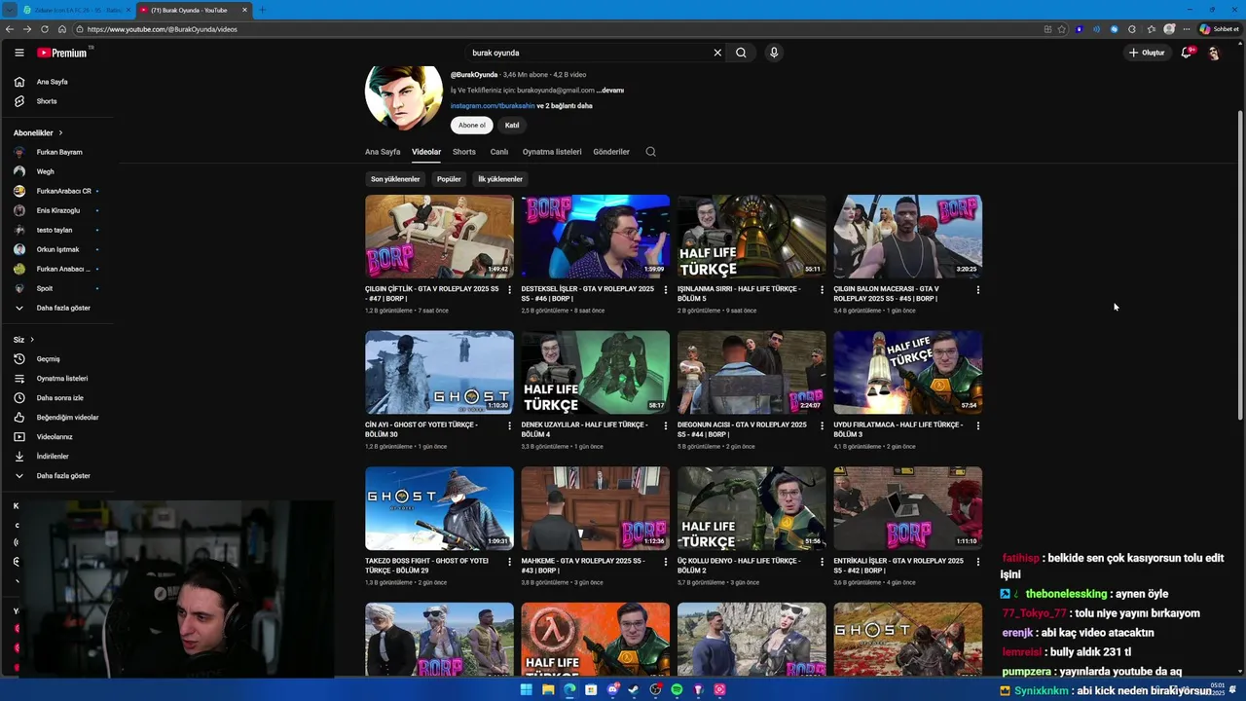Filter videos by Son yüklenenler
The image size is (1246, 701).
(x=395, y=179)
